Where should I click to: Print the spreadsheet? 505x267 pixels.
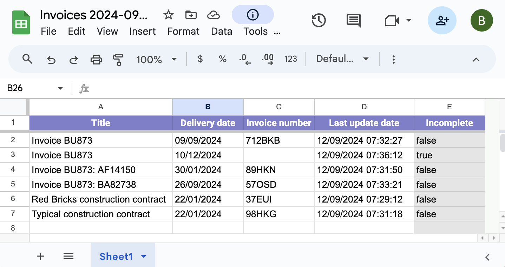[96, 60]
